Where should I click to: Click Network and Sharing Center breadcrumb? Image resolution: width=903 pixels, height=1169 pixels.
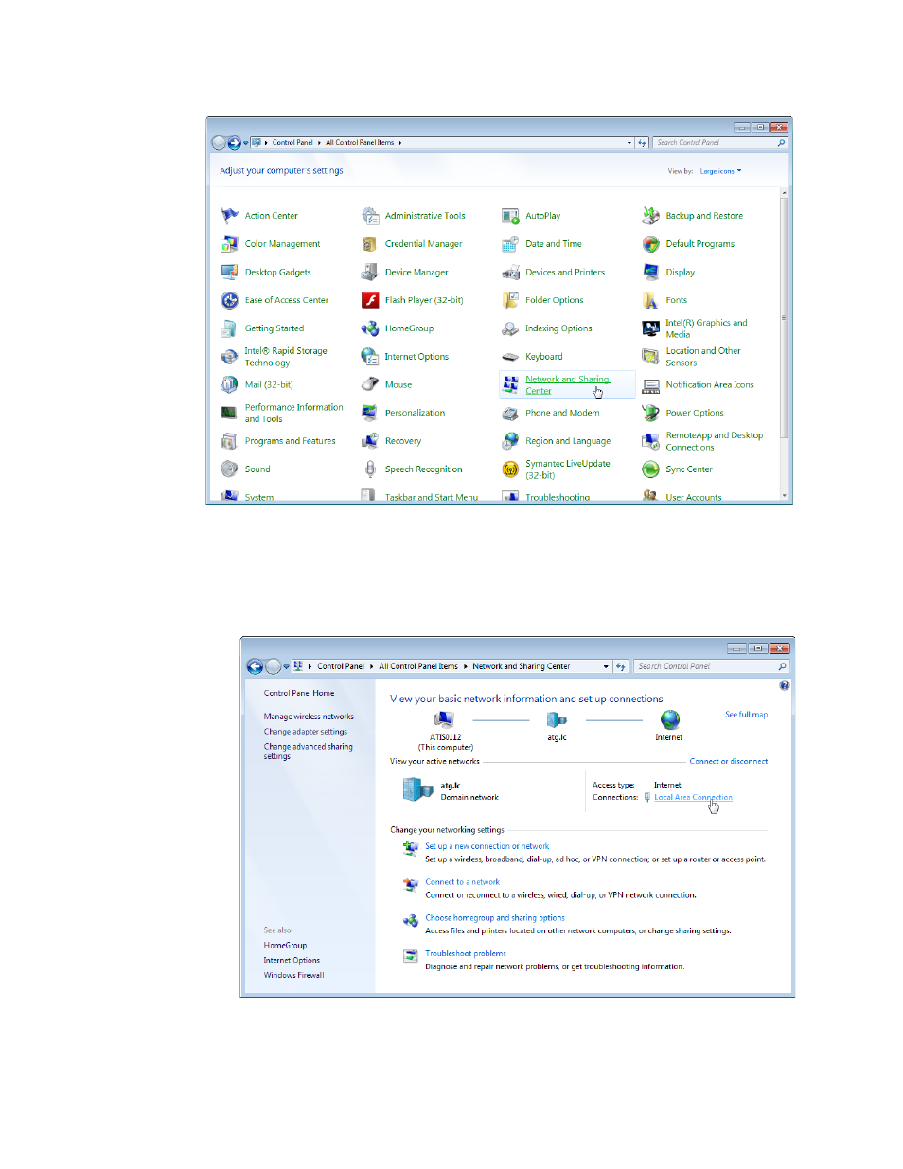click(522, 666)
